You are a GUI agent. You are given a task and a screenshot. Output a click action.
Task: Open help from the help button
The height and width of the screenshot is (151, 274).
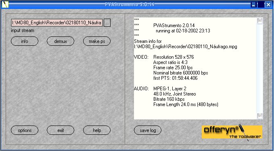(97, 130)
